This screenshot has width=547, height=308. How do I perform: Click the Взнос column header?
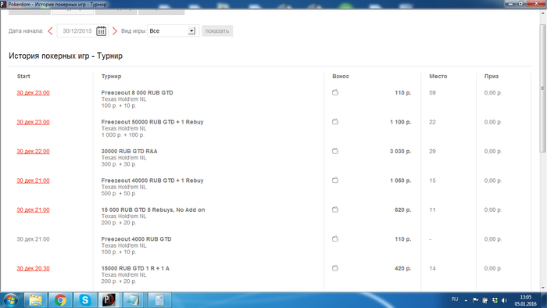[341, 76]
